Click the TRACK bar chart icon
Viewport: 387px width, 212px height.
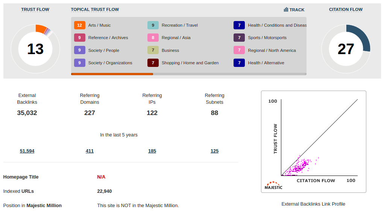(x=286, y=10)
